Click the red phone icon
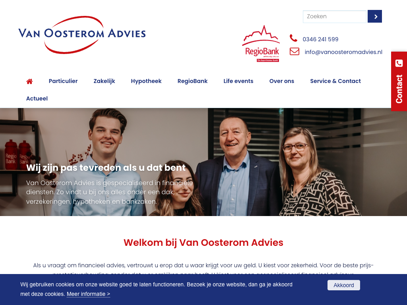Screen dimensions: 407x305 (x=293, y=38)
